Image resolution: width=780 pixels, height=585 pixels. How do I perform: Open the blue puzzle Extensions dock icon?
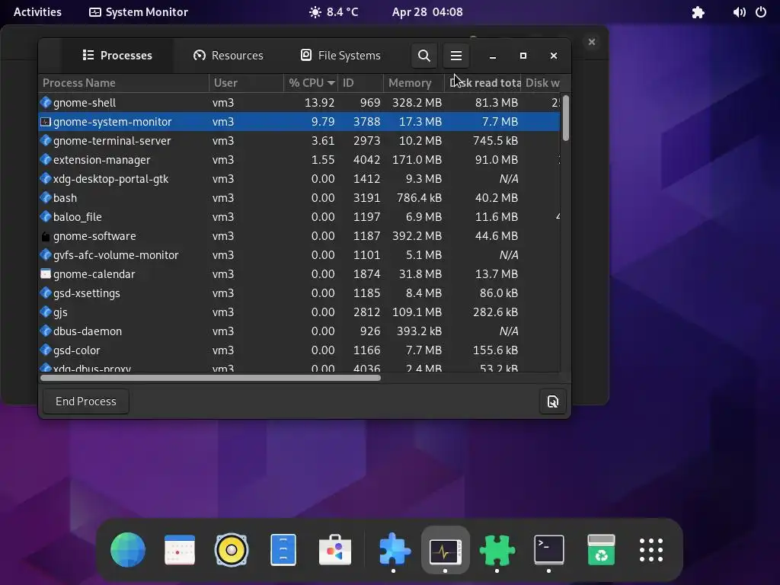click(x=394, y=550)
